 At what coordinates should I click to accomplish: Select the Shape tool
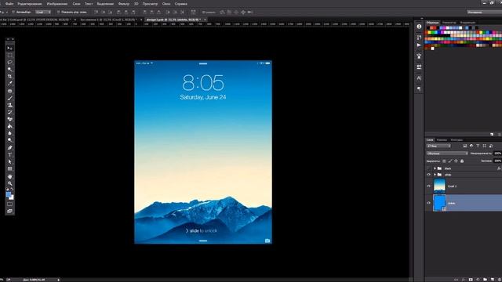click(10, 169)
